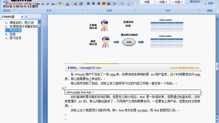Open Font group dialog launcher
This screenshot has width=219, height=123.
pos(82,10)
